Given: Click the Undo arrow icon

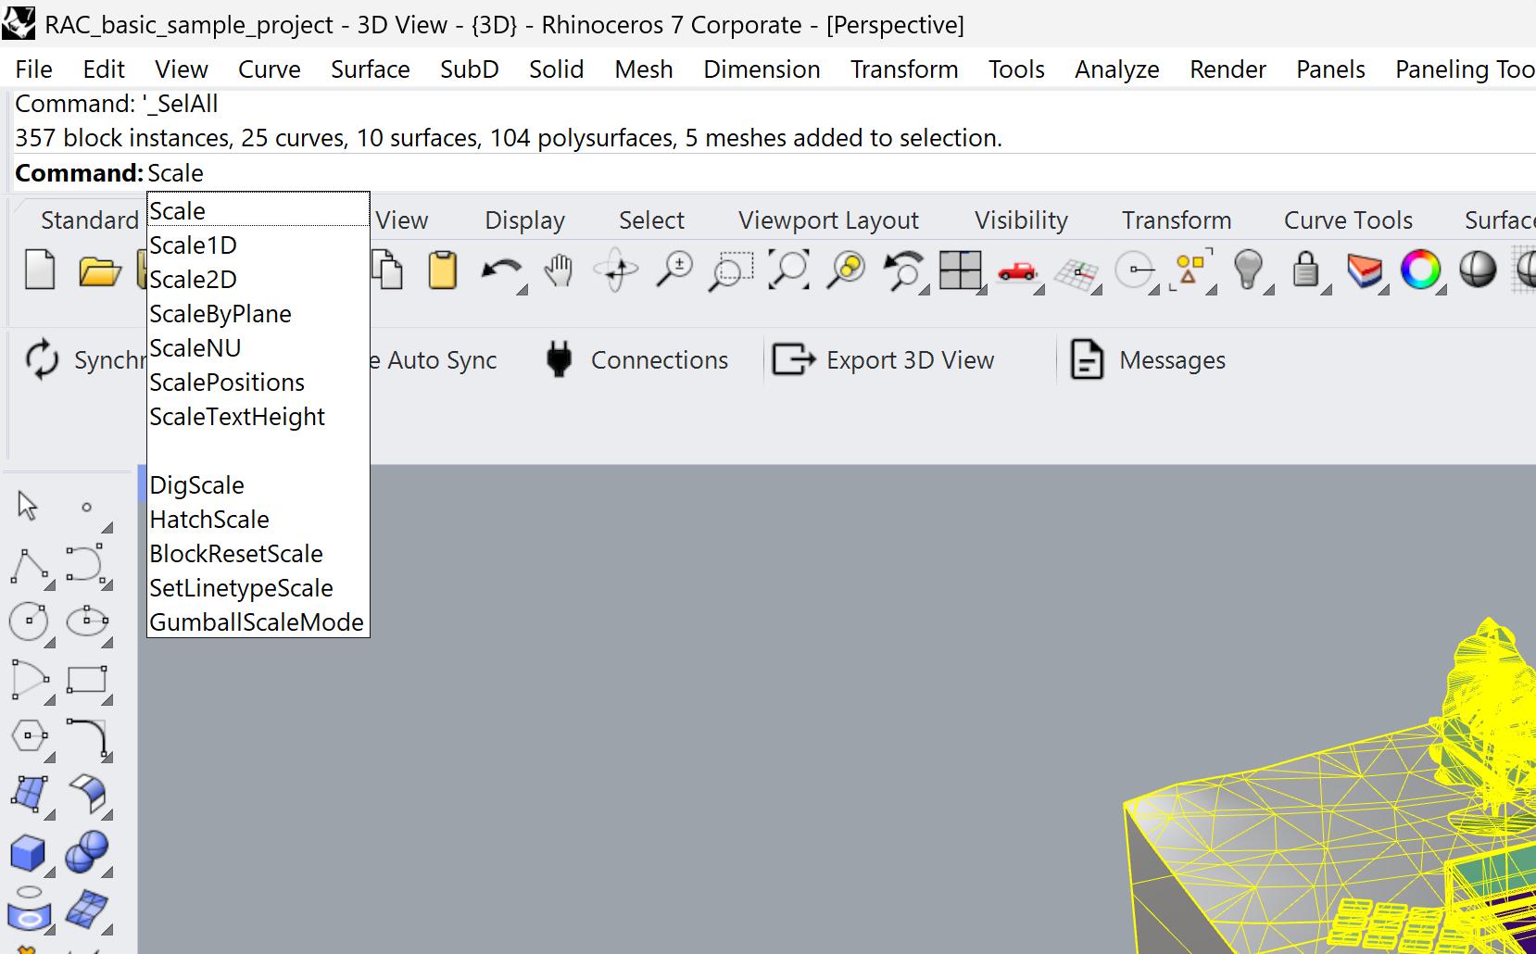Looking at the screenshot, I should pyautogui.click(x=501, y=270).
